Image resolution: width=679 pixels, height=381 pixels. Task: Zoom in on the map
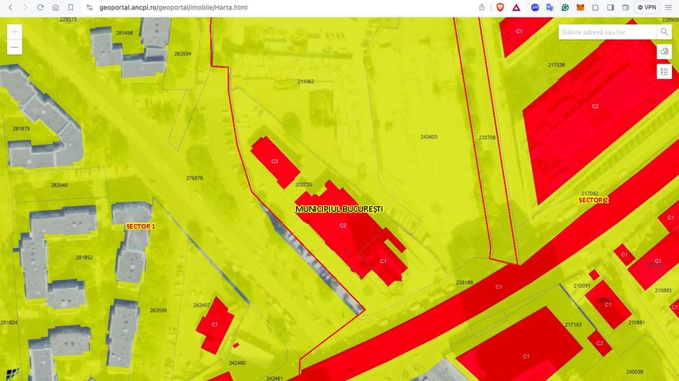click(14, 32)
